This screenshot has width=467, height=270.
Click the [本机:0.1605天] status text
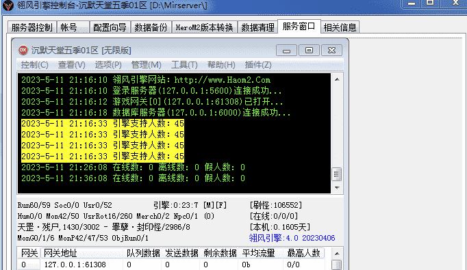coord(280,227)
